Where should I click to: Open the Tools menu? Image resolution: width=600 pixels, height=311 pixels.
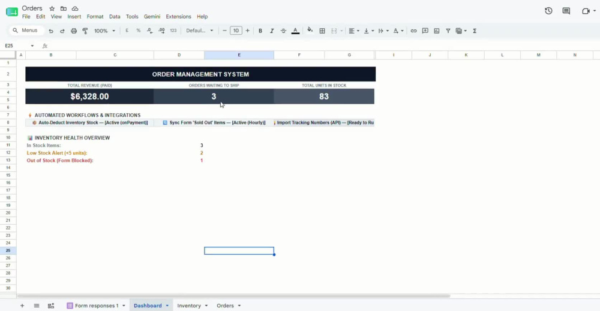132,16
